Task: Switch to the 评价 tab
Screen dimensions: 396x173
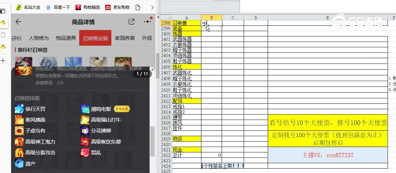Action: (x=17, y=38)
